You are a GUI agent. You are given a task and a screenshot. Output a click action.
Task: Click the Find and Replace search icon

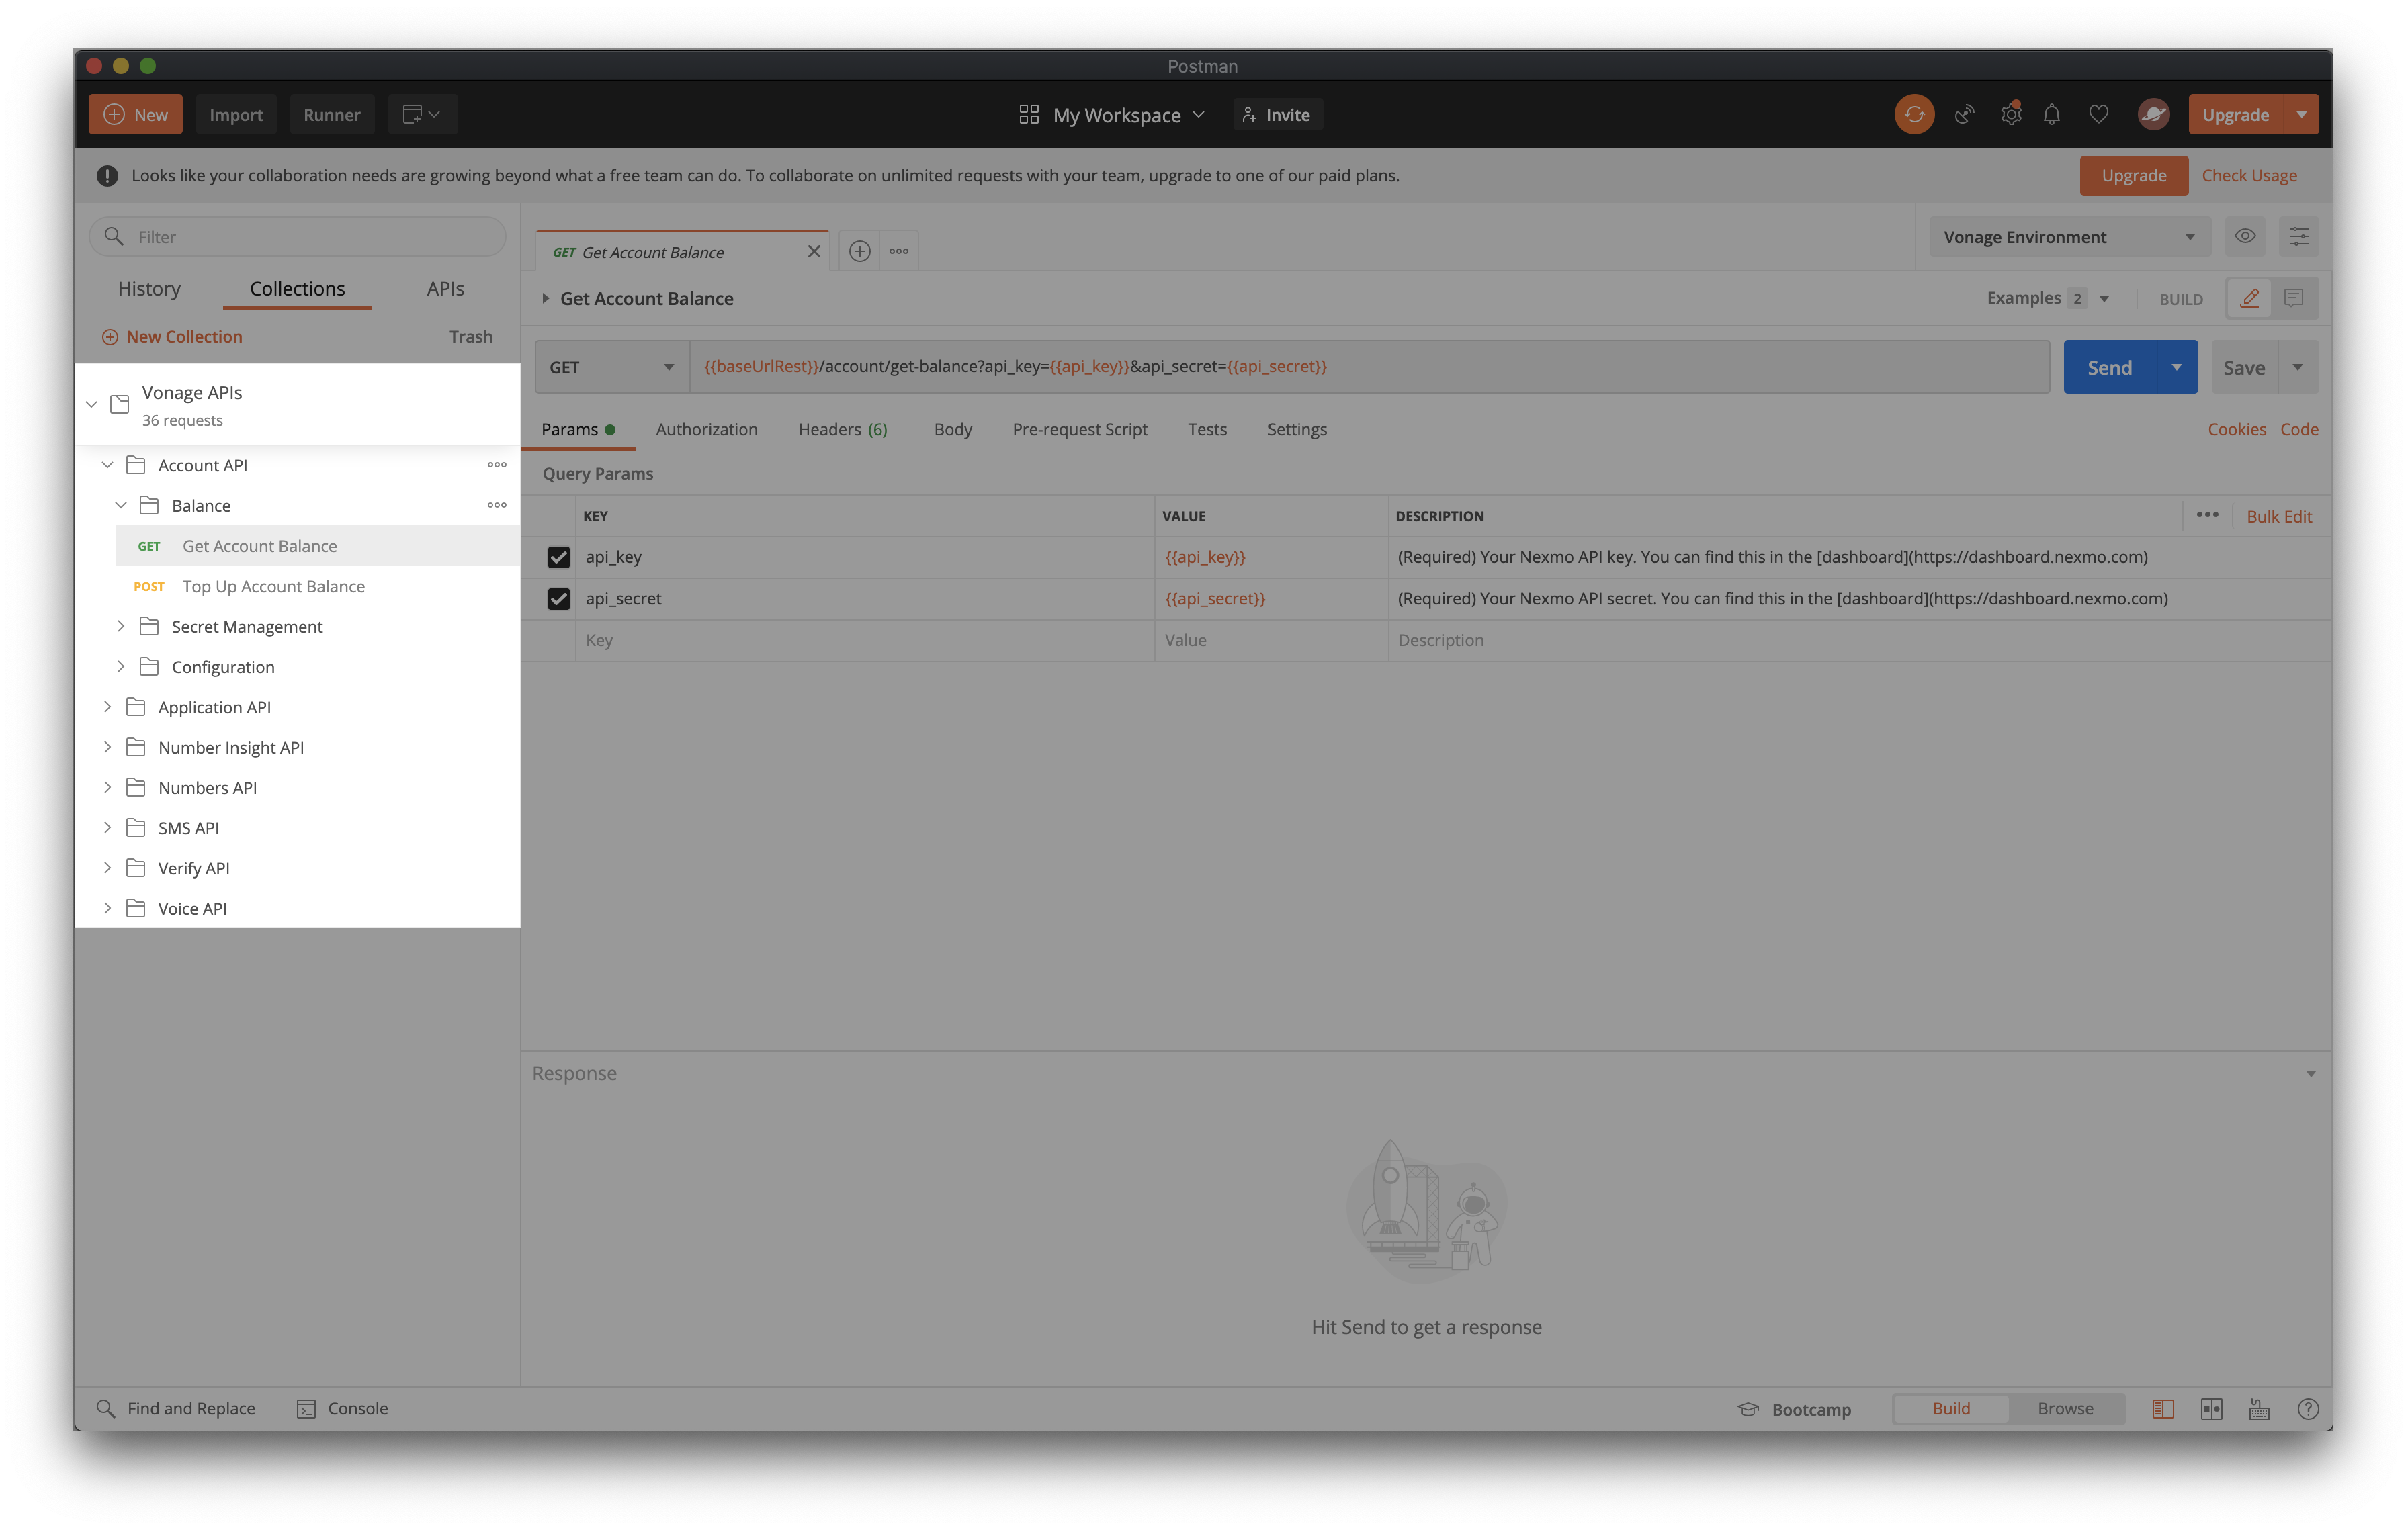coord(106,1408)
